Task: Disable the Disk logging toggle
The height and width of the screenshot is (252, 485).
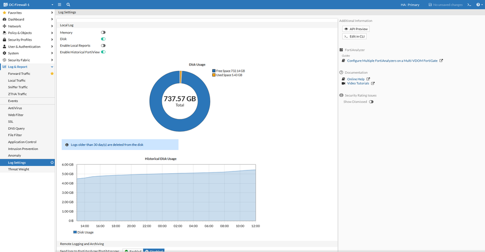Action: coord(103,39)
